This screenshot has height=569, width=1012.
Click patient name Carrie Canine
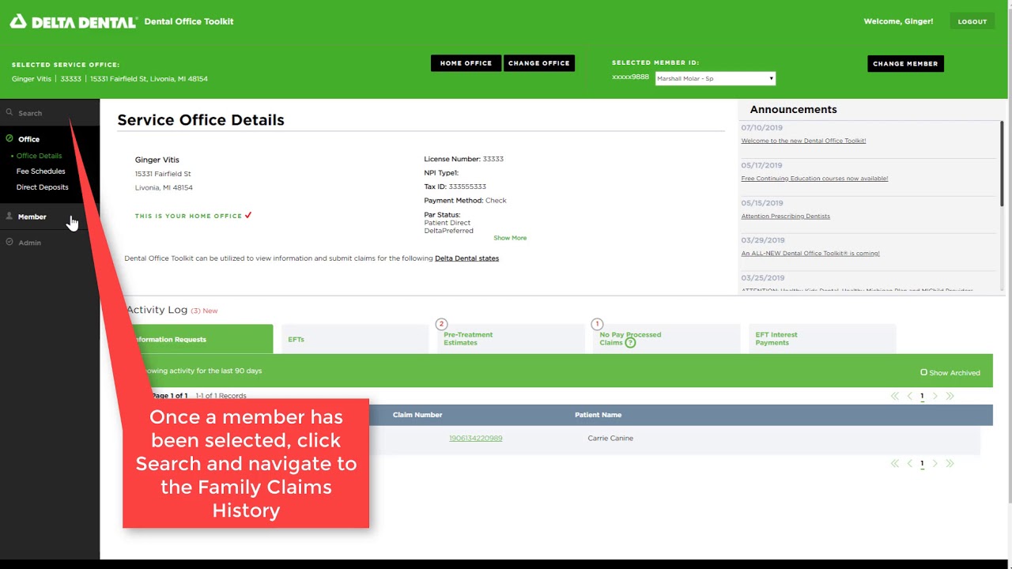pyautogui.click(x=610, y=438)
